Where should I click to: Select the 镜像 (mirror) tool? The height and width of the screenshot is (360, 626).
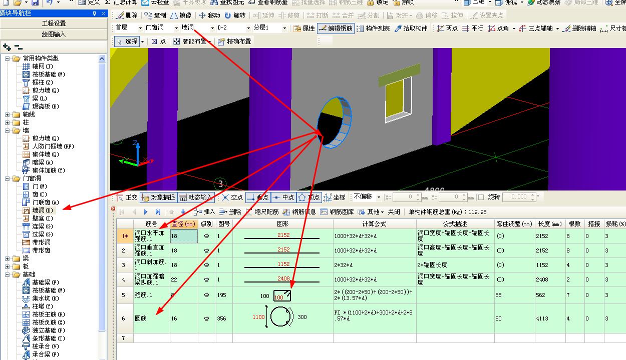[x=181, y=15]
